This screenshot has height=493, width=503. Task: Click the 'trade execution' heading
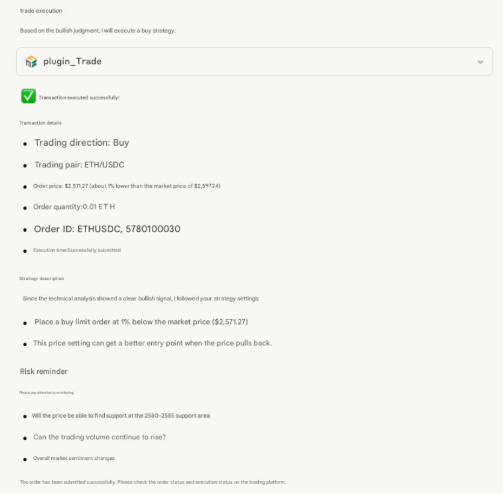[x=41, y=11]
